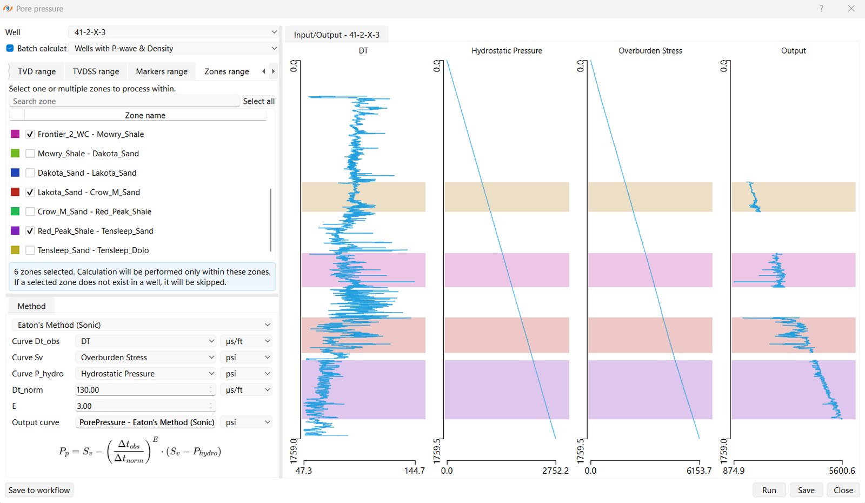
Task: Open the Curve Dt_obs µs/ft unit dropdown
Action: point(246,341)
